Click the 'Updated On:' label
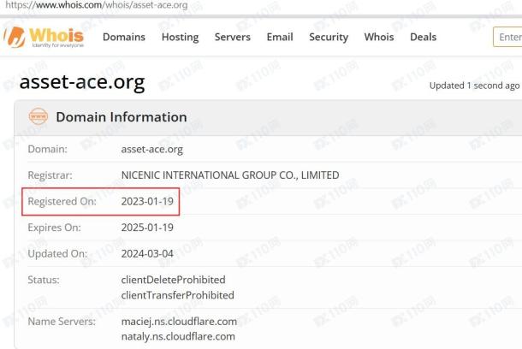This screenshot has width=522, height=349. coord(57,254)
